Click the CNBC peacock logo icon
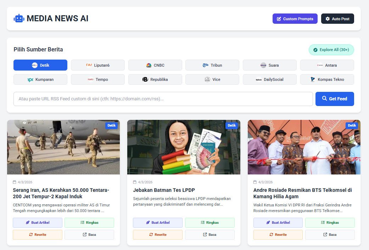Image resolution: width=369 pixels, height=250 pixels. [x=149, y=65]
